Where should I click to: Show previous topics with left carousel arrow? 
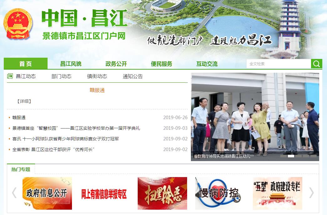tap(14, 193)
